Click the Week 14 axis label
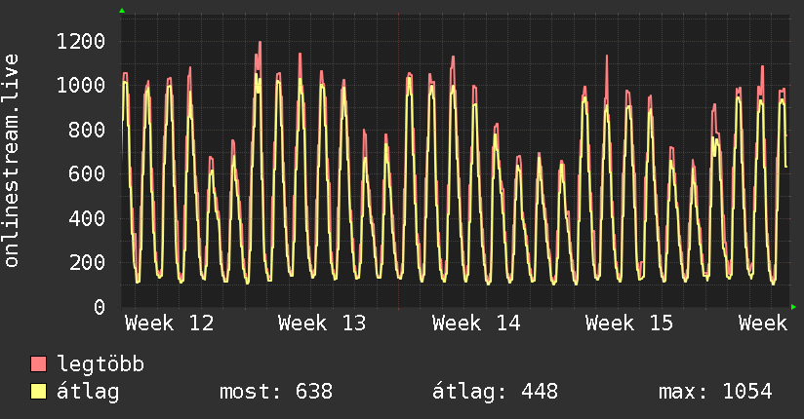804x419 pixels. click(476, 324)
